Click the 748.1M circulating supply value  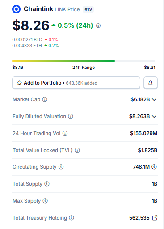click(x=141, y=167)
